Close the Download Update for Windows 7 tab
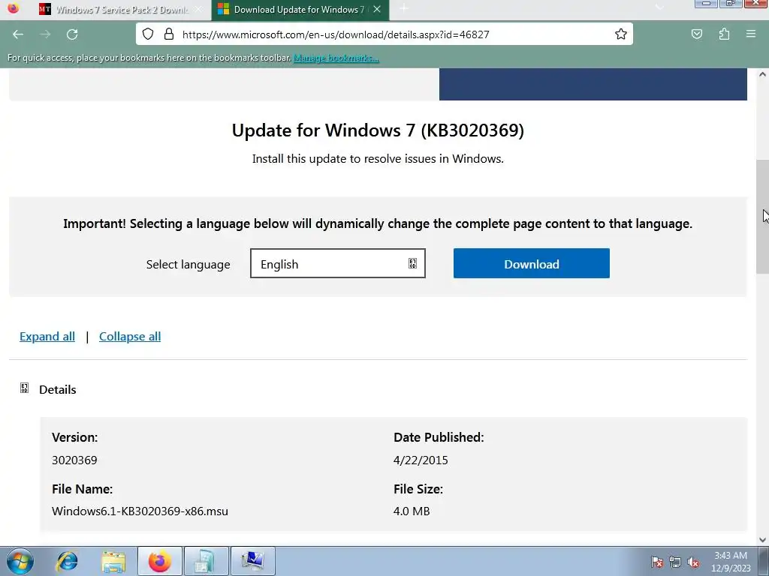769x576 pixels. 377,9
